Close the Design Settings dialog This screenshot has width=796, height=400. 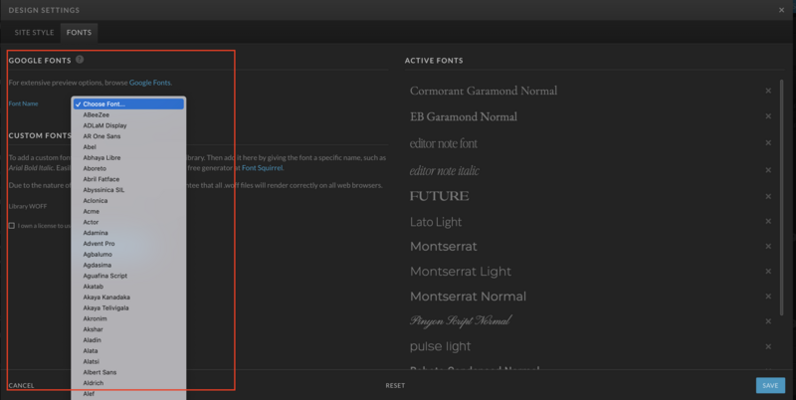(781, 10)
